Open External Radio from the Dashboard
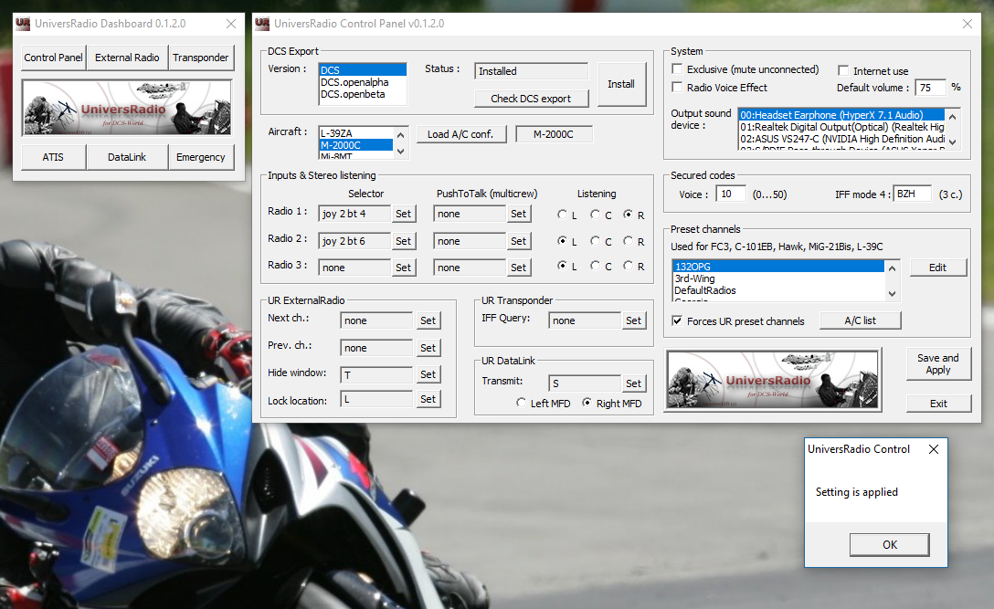 (x=127, y=58)
